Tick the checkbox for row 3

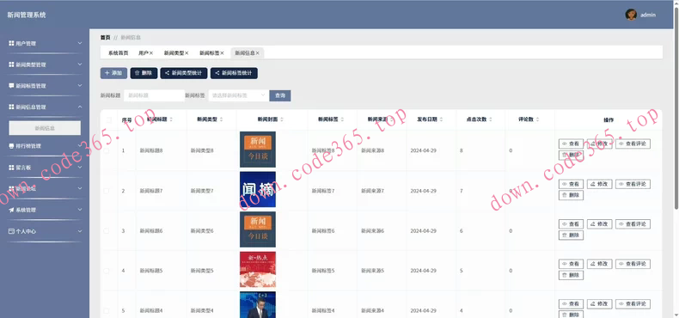click(106, 231)
